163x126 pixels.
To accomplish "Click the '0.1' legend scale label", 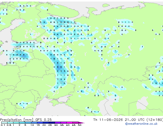I will point(3,125).
